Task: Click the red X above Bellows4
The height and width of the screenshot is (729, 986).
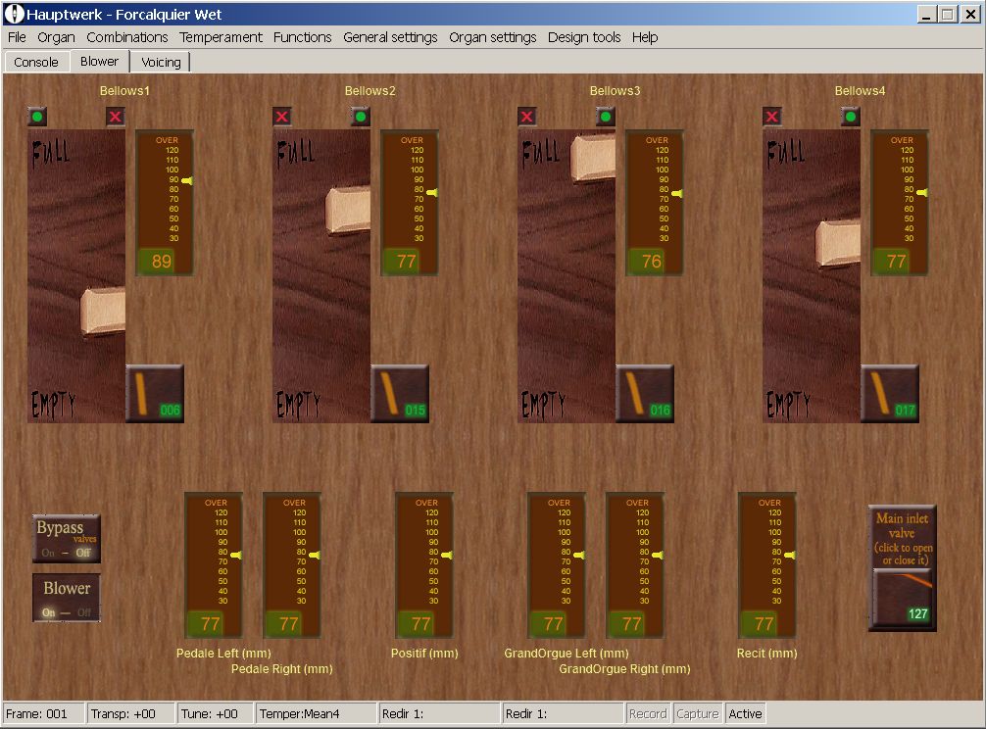Action: [x=772, y=117]
